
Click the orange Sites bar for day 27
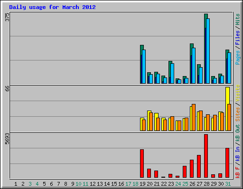point(201,121)
